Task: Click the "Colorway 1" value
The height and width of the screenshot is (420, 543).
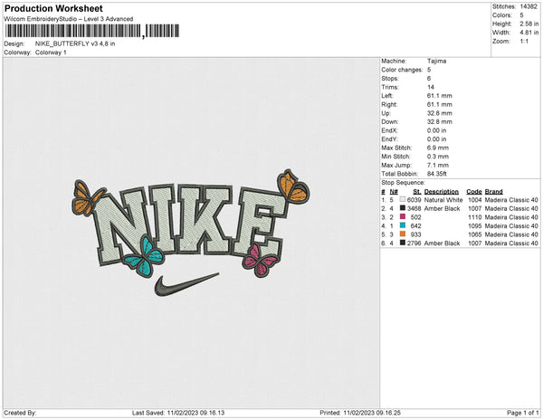Action: pos(51,52)
